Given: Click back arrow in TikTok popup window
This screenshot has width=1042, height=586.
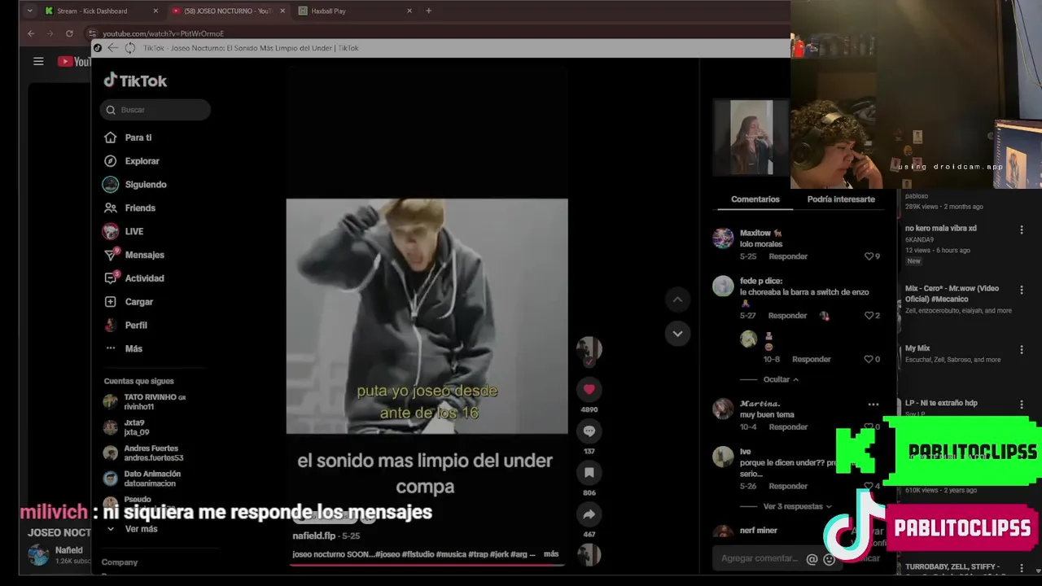Looking at the screenshot, I should click(x=112, y=48).
